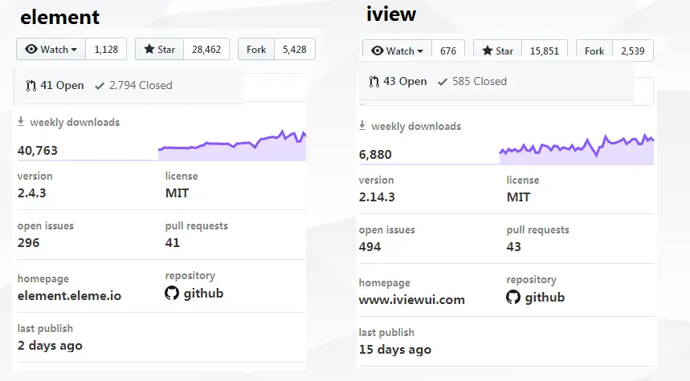Select the element weekly downloads value 40,763
The height and width of the screenshot is (381, 690).
click(38, 150)
